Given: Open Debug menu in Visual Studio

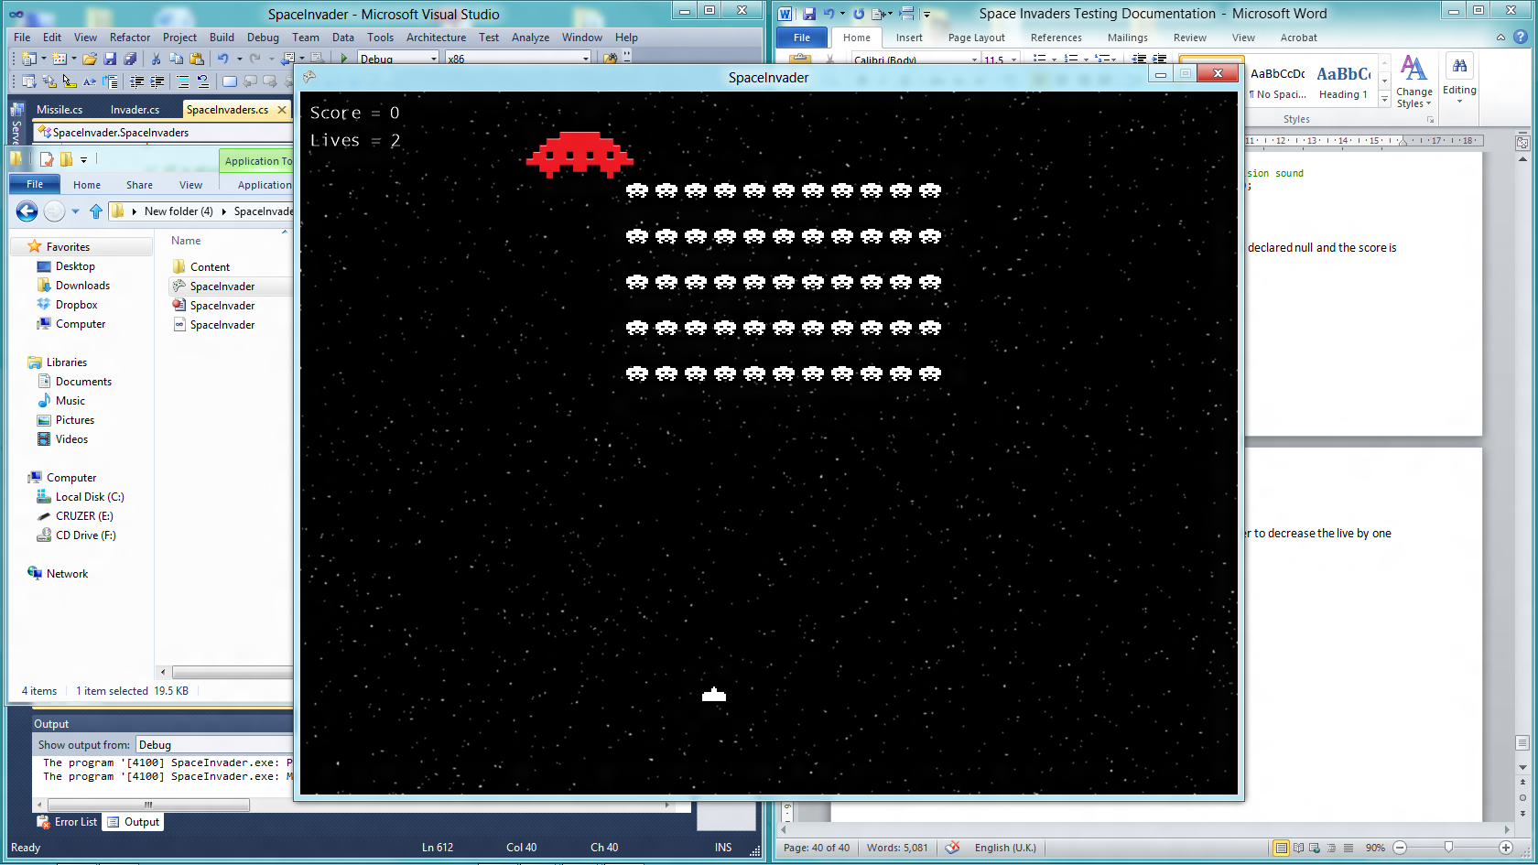Looking at the screenshot, I should click(x=263, y=38).
